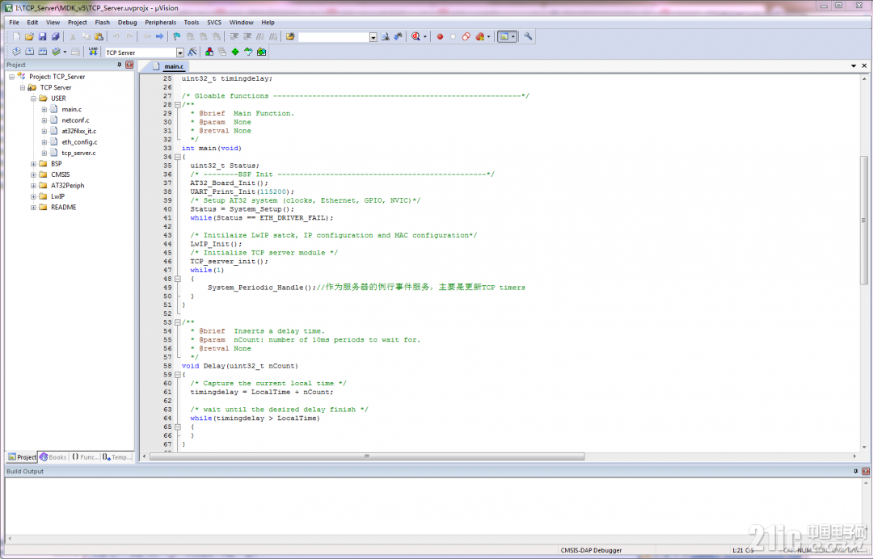Click the Open file folder icon
The width and height of the screenshot is (873, 559).
29,36
